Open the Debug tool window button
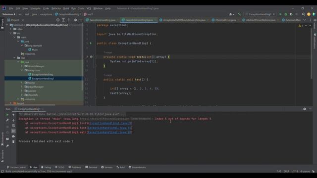Image resolution: width=317 pixels, height=178 pixels. click(46, 167)
